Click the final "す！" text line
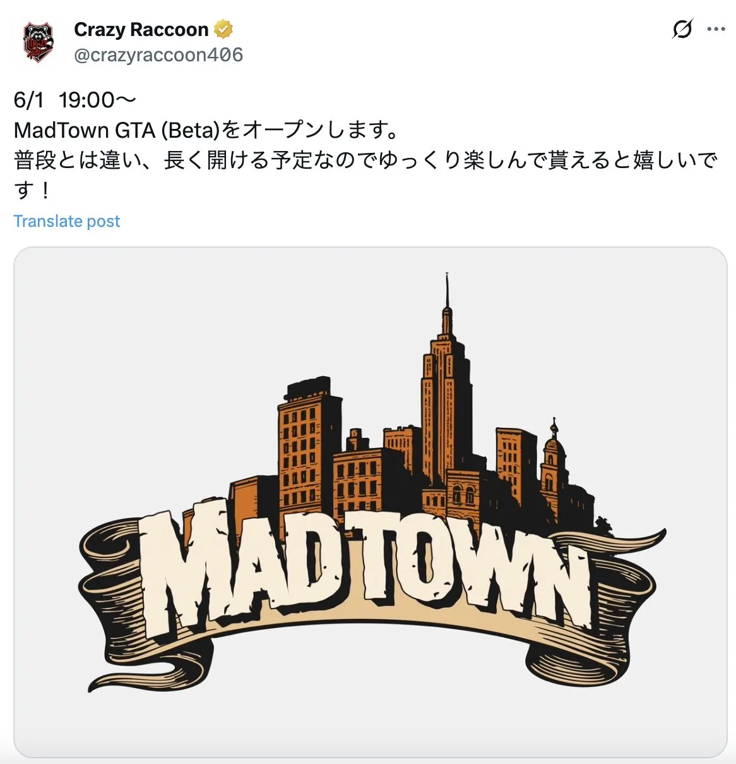The image size is (736, 764). pyautogui.click(x=32, y=190)
